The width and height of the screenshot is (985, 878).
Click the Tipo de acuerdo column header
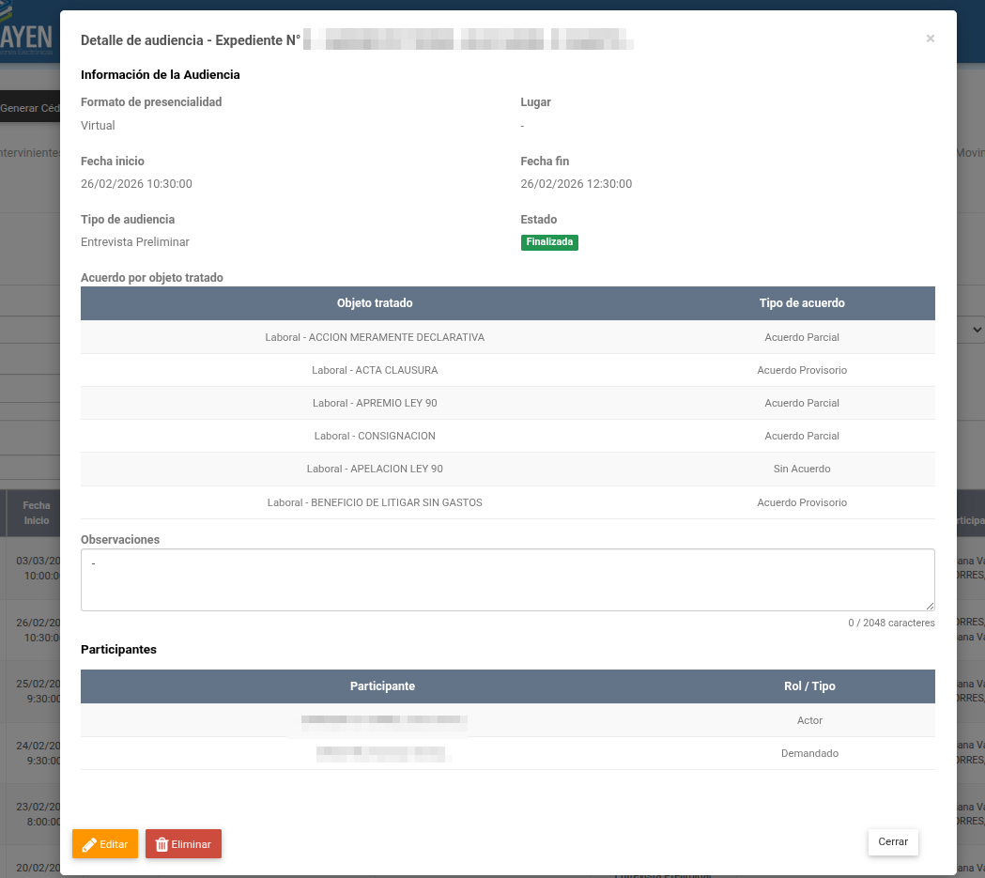point(802,303)
